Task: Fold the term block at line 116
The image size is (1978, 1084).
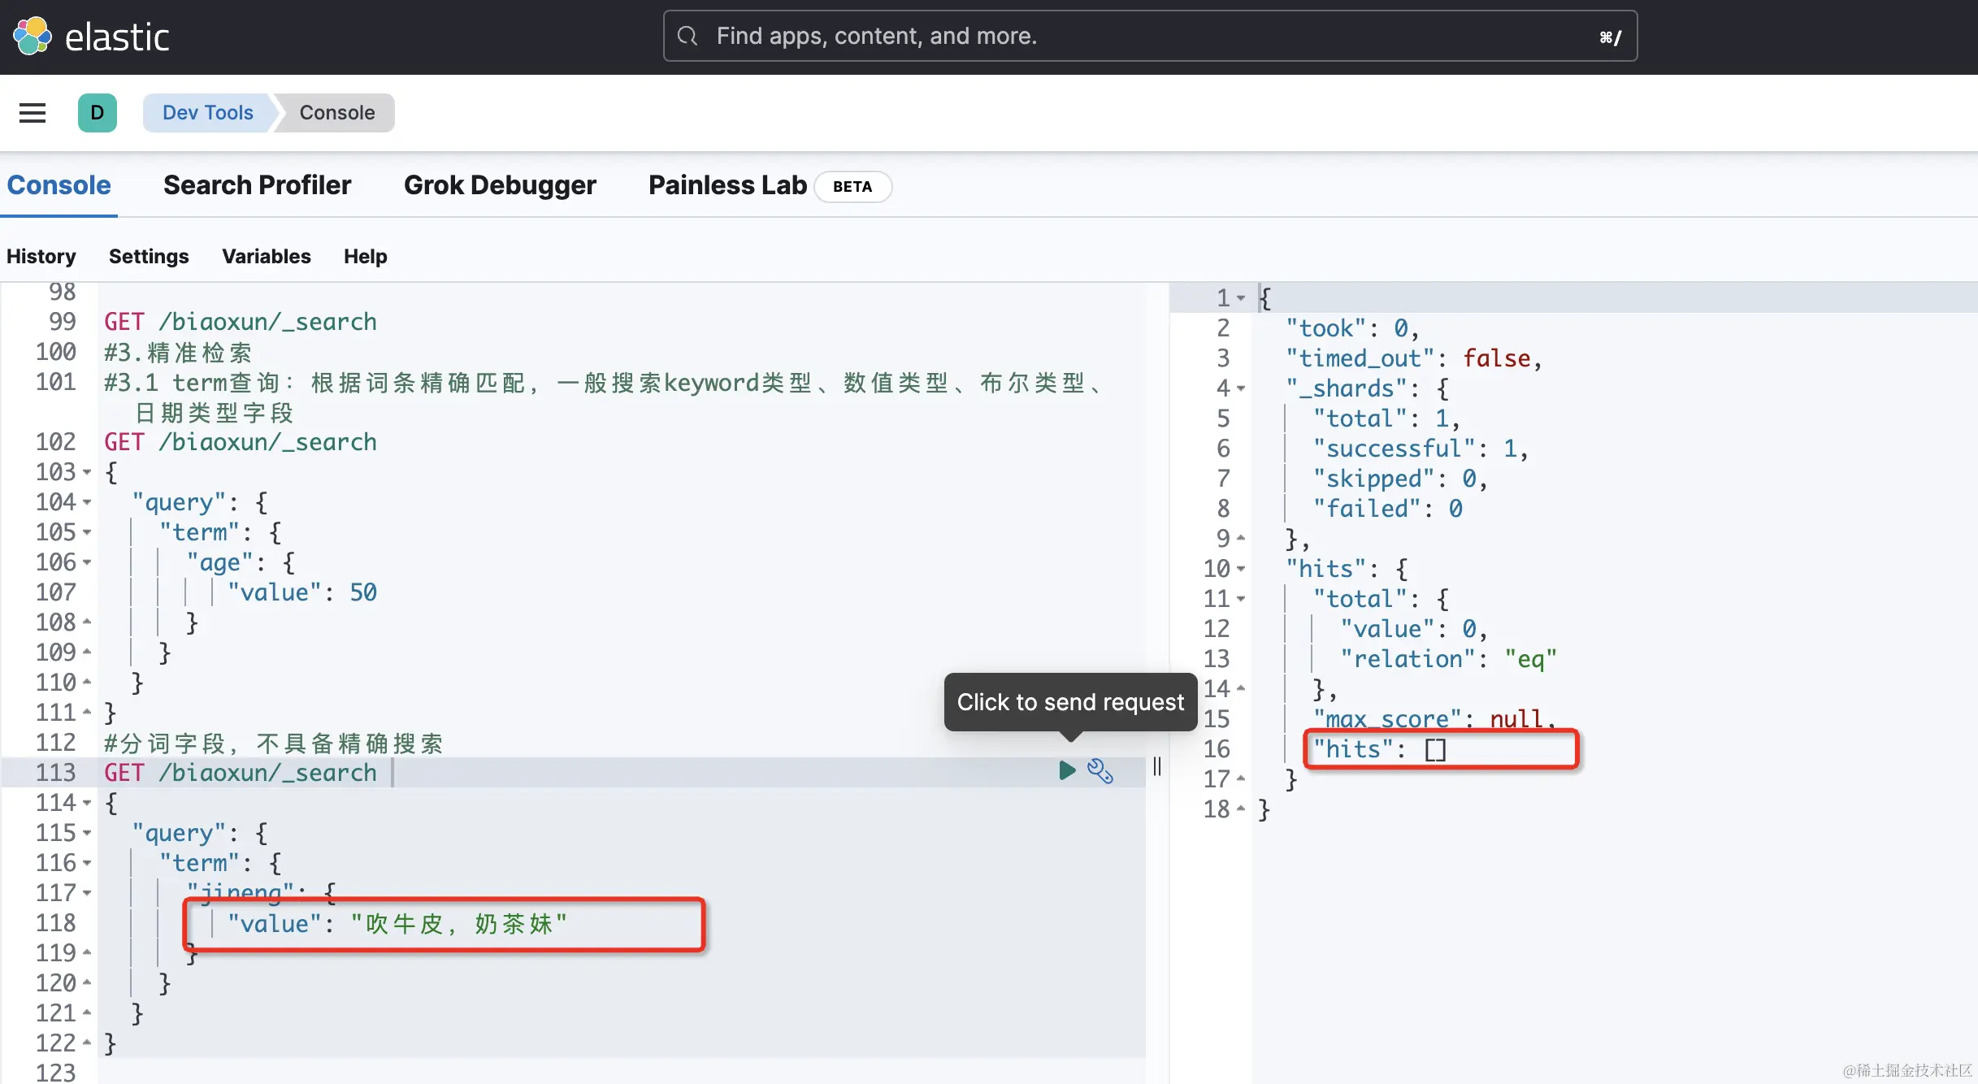Action: click(x=87, y=863)
